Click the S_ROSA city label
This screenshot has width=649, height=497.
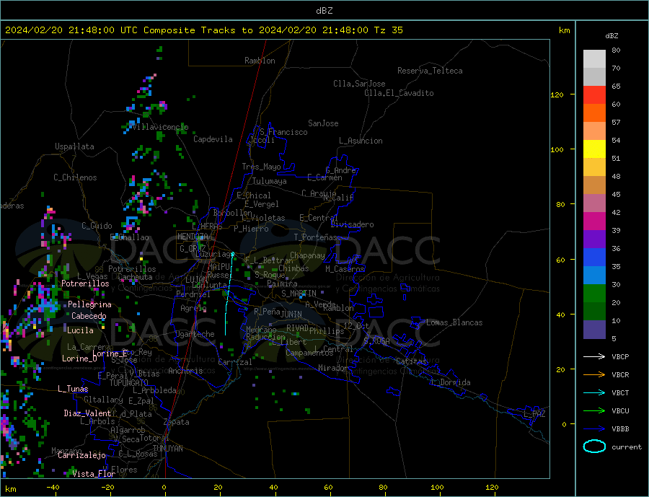click(376, 341)
